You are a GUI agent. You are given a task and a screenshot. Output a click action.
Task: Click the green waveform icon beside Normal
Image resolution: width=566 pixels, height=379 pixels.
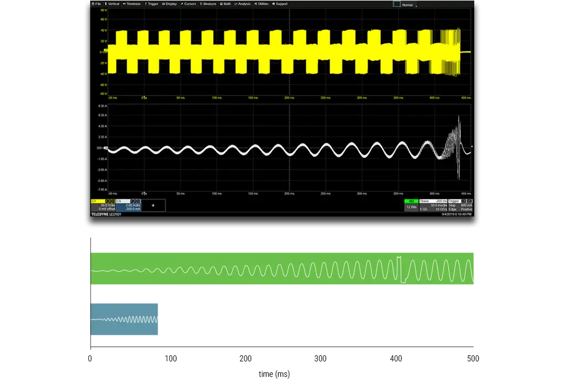396,3
